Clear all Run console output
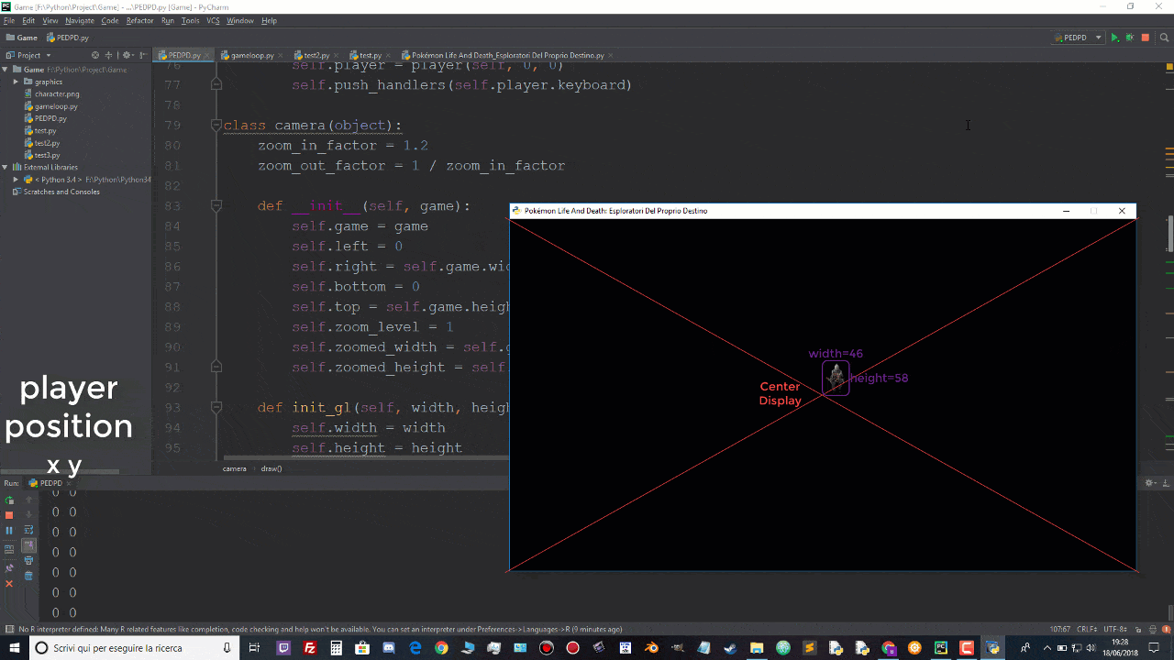This screenshot has width=1174, height=660. (x=28, y=576)
